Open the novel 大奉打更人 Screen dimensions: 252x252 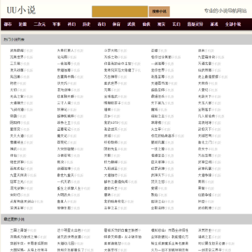[x=66, y=50]
